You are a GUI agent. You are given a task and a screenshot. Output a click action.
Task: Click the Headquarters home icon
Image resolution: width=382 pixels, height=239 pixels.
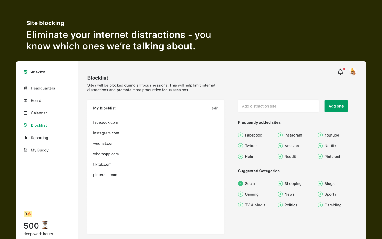point(25,88)
